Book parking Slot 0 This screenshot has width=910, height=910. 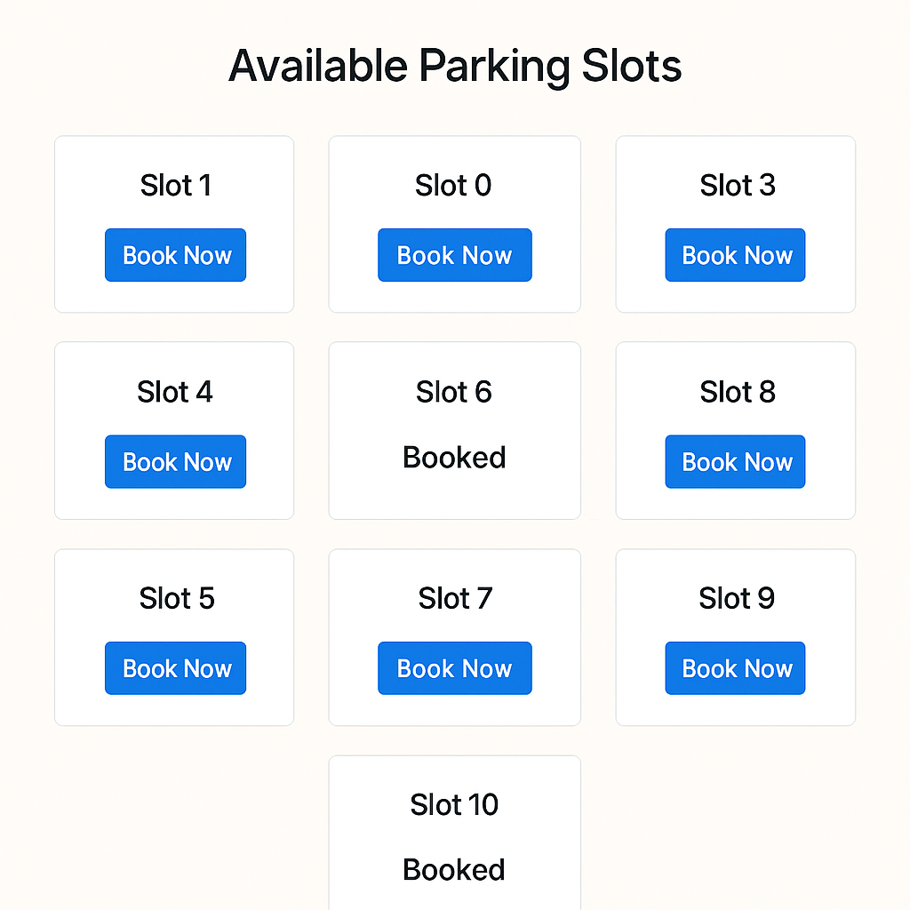(454, 255)
